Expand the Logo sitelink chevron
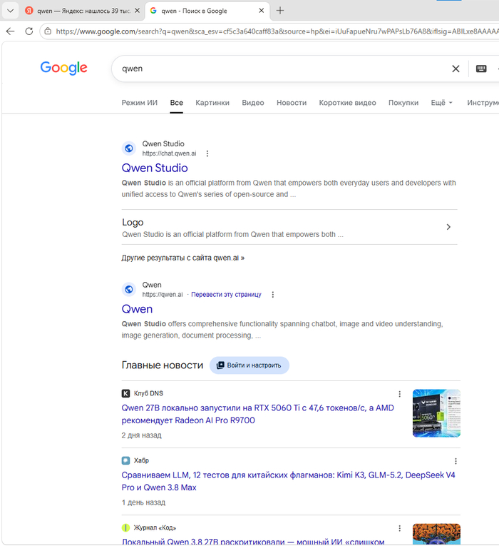The height and width of the screenshot is (546, 499). tap(448, 227)
